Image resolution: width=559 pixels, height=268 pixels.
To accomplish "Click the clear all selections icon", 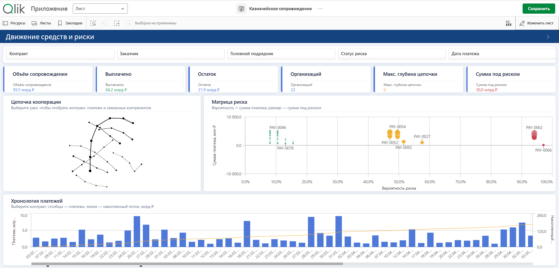I will pyautogui.click(x=128, y=23).
